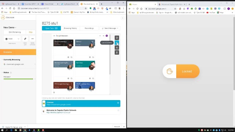Screen dimensions: 235x132
Task: Select the Everyone group
Action: click(x=18, y=52)
